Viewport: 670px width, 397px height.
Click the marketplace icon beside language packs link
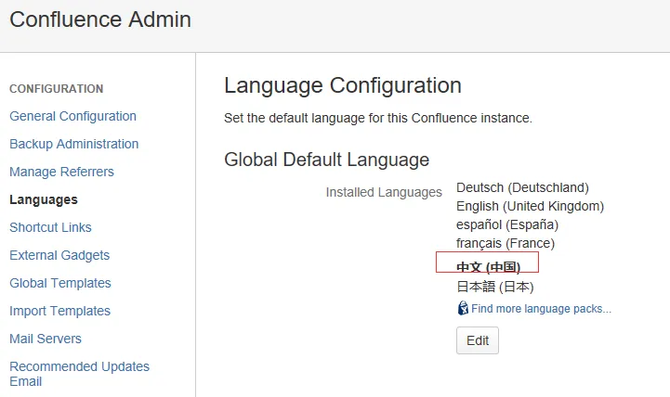[x=463, y=308]
